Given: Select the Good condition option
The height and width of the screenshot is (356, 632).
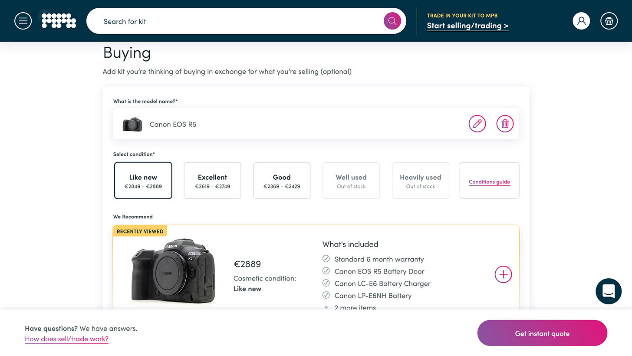Looking at the screenshot, I should pos(282,181).
